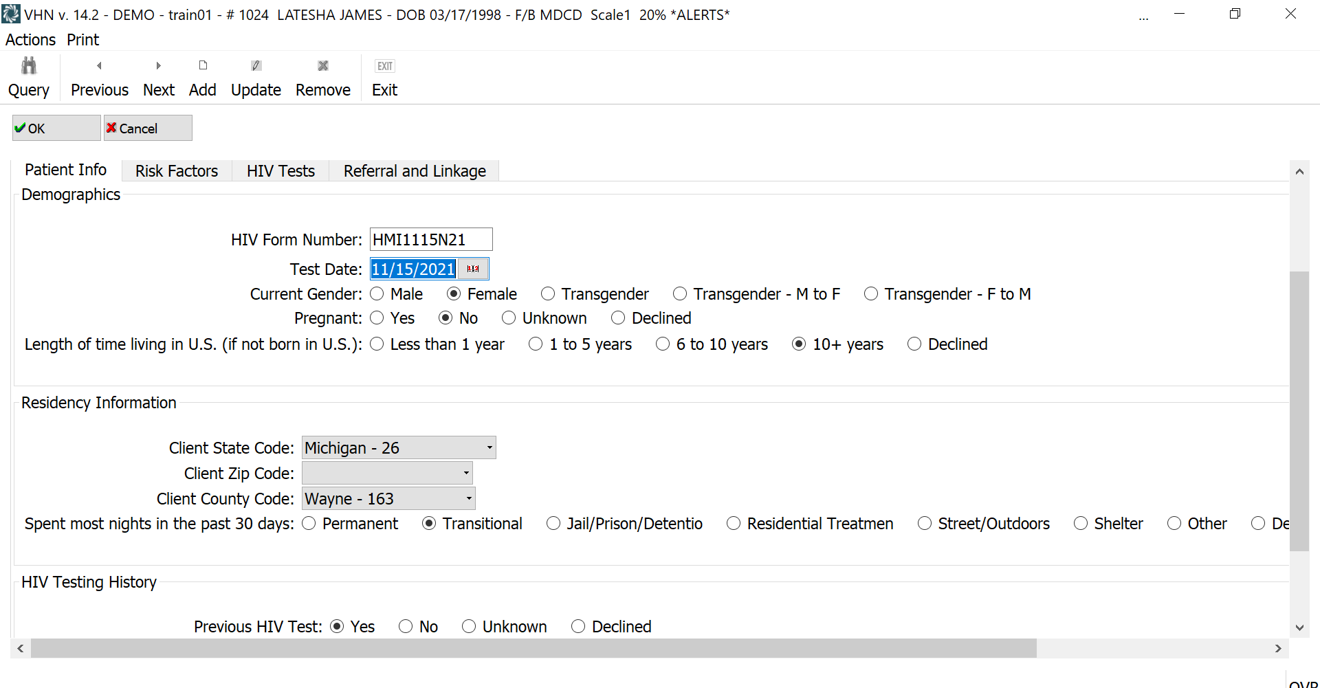Click the scroll up arrow
Viewport: 1320px width, 688px height.
1299,171
